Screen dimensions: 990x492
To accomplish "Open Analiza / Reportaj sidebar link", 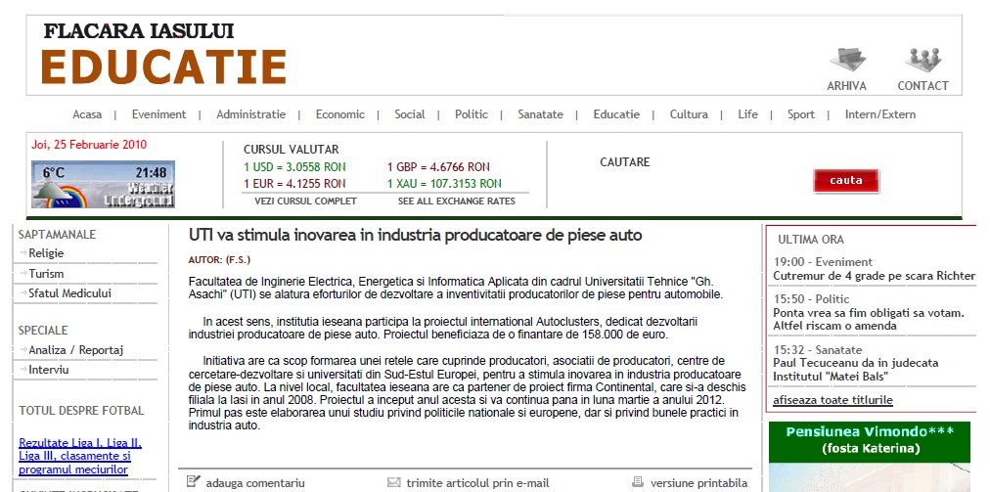I will pos(75,350).
